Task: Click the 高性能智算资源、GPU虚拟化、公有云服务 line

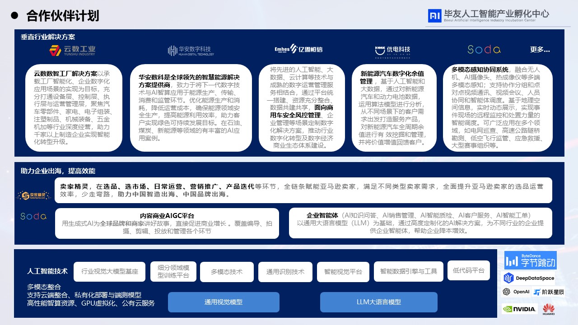Action: [91, 303]
